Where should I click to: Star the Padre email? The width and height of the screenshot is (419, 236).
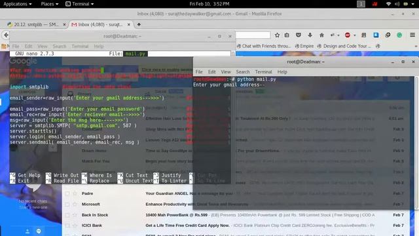tap(75, 193)
